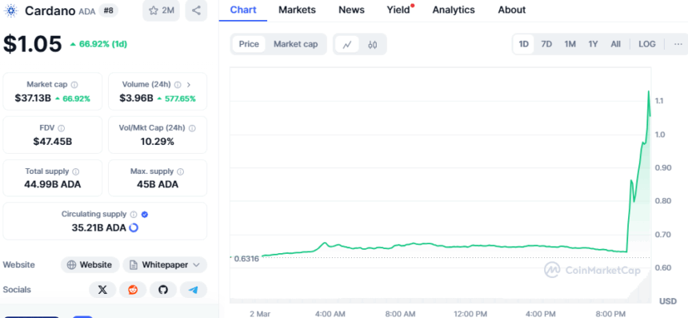Select the 1M time range

pos(570,44)
